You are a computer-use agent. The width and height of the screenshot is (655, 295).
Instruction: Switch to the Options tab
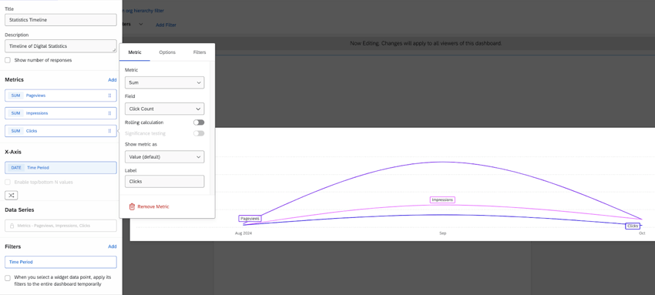(x=167, y=52)
